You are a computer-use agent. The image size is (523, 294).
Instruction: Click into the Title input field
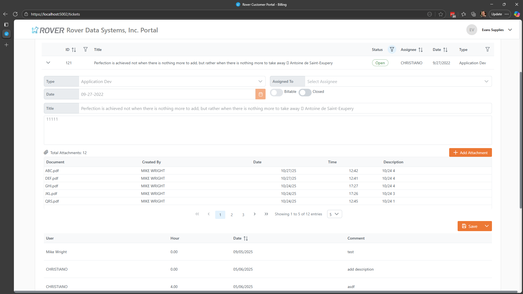coord(285,108)
